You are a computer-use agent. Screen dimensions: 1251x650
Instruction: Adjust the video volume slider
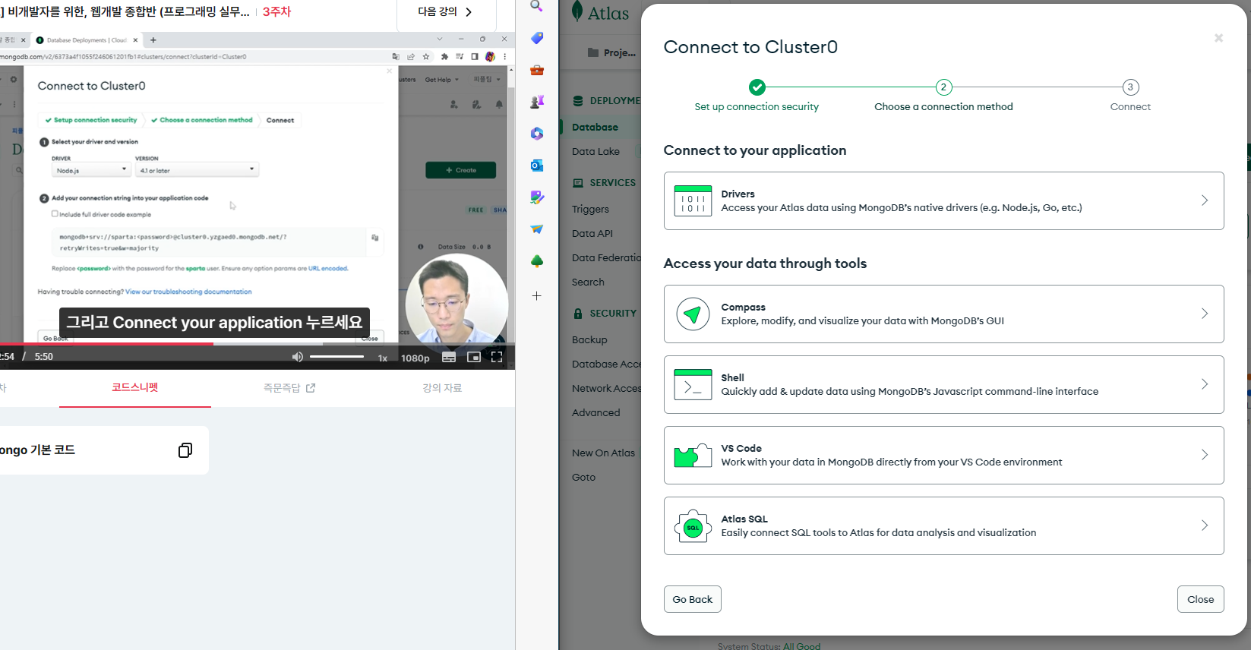(x=336, y=357)
